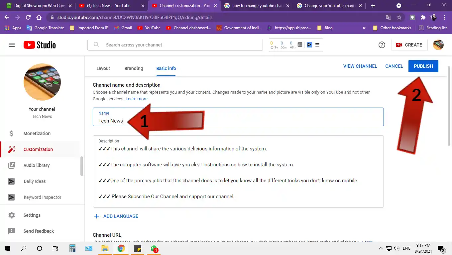Click into the Description text box
This screenshot has height=255, width=452.
coord(238,172)
